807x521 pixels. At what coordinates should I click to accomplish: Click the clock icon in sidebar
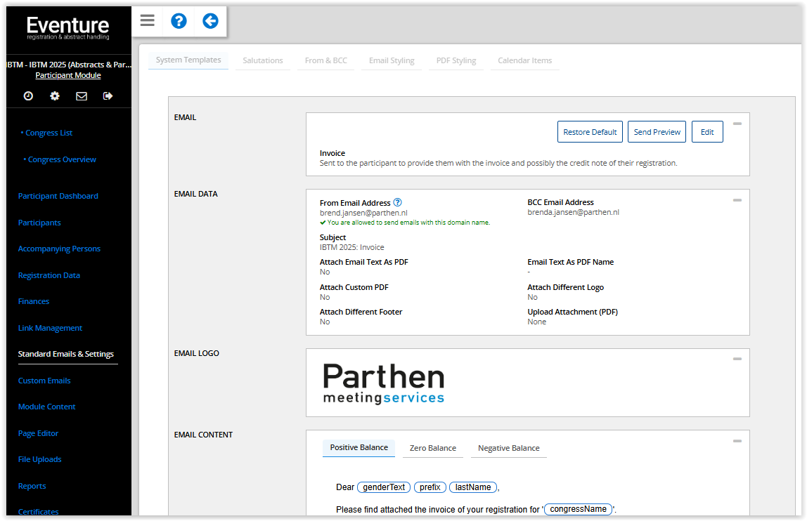coord(28,96)
